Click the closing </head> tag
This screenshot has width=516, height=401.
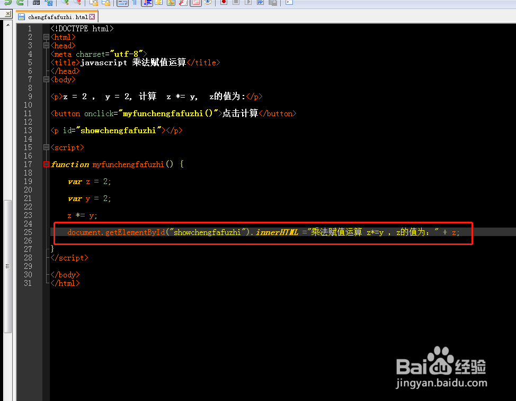coord(65,71)
